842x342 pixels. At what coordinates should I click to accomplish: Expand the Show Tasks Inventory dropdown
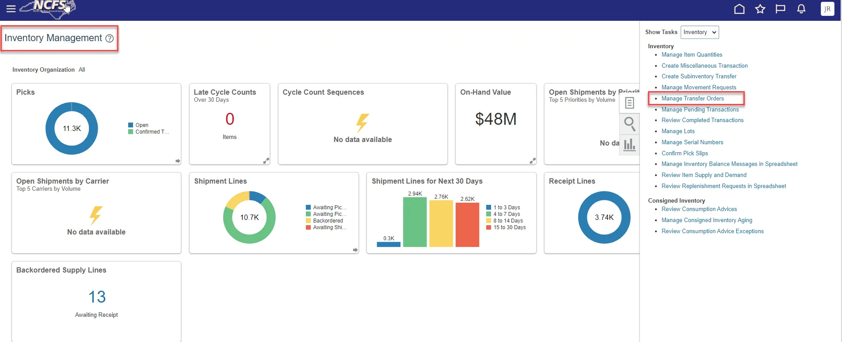[700, 32]
